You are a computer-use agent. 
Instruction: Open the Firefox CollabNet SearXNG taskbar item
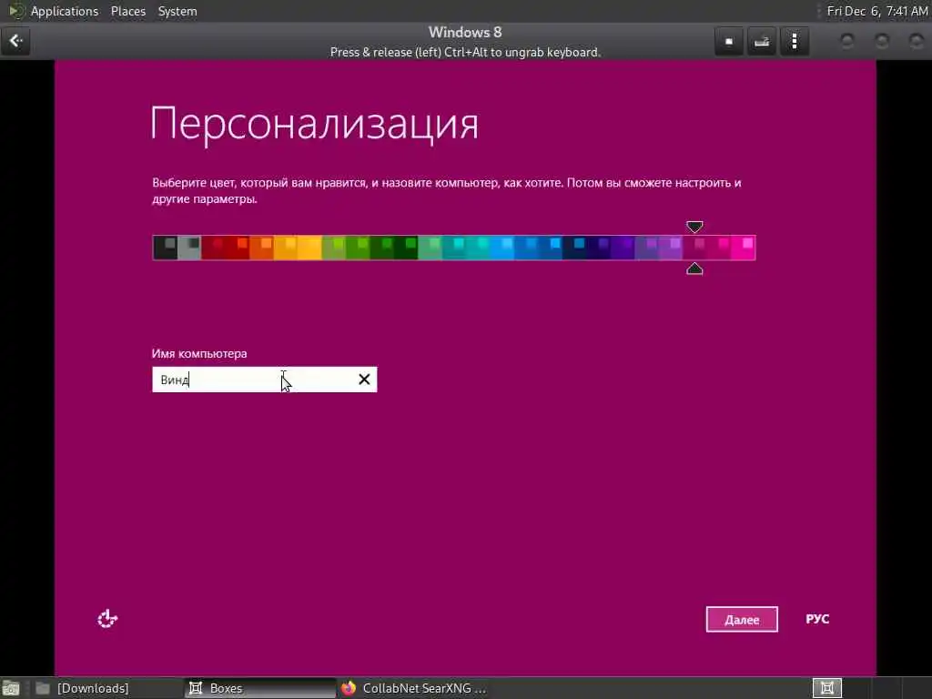(x=414, y=688)
